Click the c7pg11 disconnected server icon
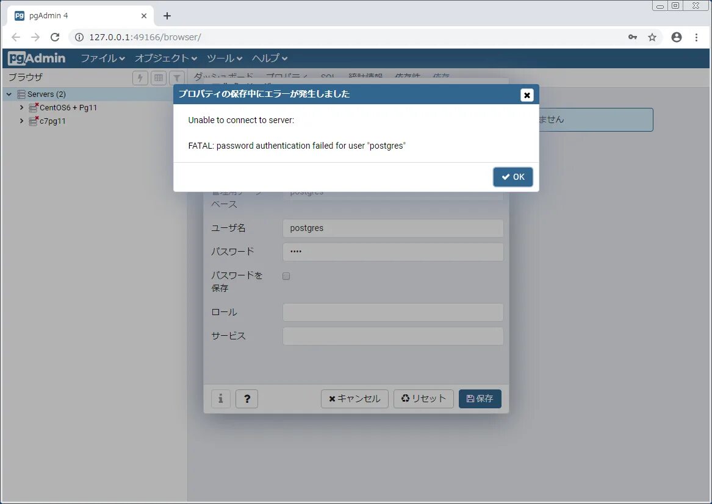 [33, 121]
